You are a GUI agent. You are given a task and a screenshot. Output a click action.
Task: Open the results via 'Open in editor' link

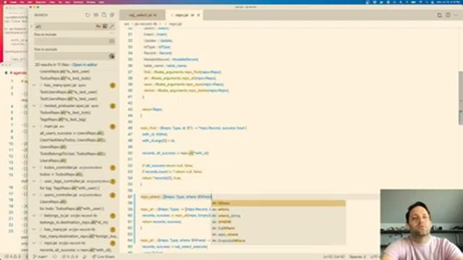click(x=85, y=64)
